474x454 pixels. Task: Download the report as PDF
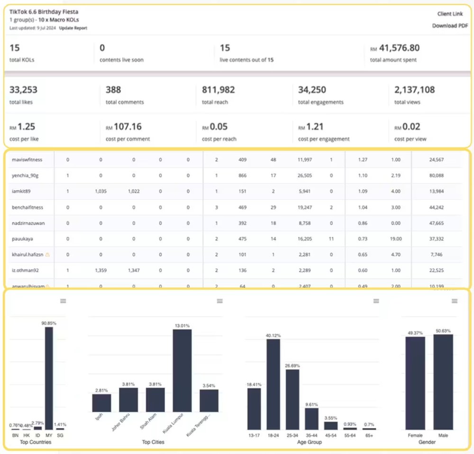coord(450,26)
